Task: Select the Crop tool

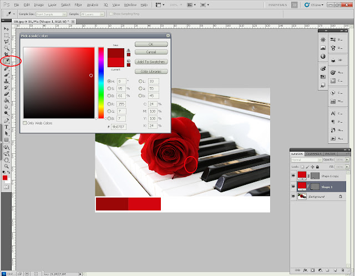Action: point(6,54)
